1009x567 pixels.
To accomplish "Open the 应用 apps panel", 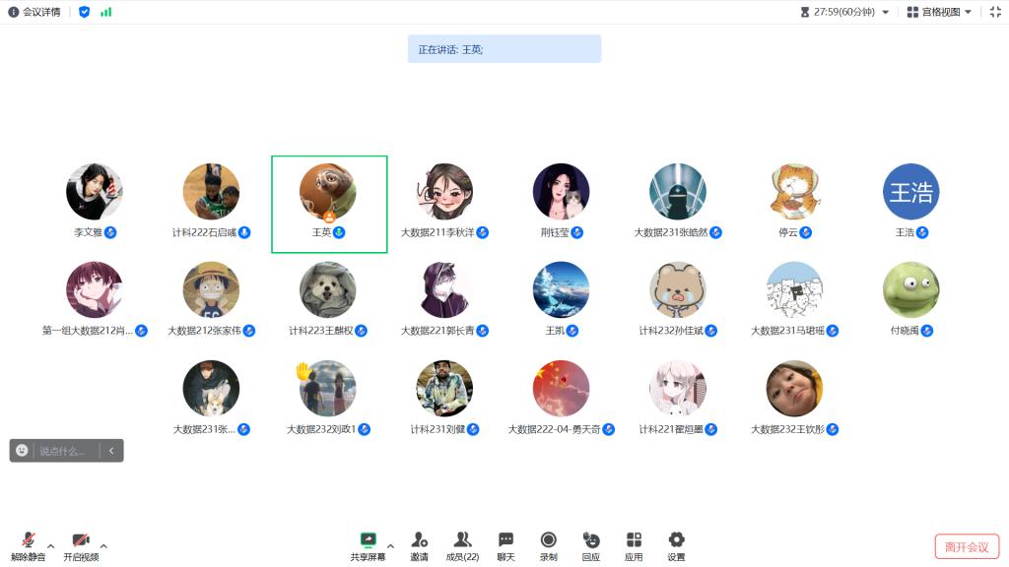I will pos(634,545).
